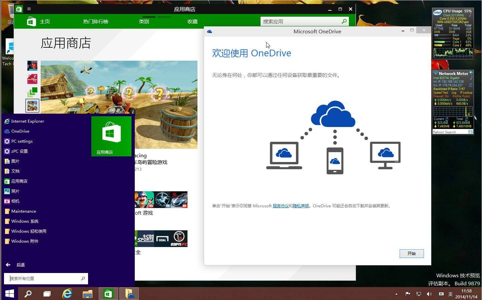Click the Store search magnifier icon
This screenshot has height=300, width=482.
tap(344, 21)
